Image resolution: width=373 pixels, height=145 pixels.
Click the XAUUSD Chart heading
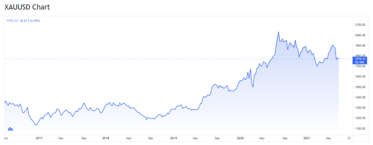pyautogui.click(x=27, y=7)
